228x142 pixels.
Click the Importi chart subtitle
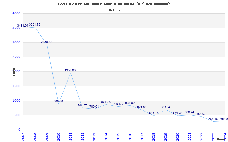pos(114,9)
